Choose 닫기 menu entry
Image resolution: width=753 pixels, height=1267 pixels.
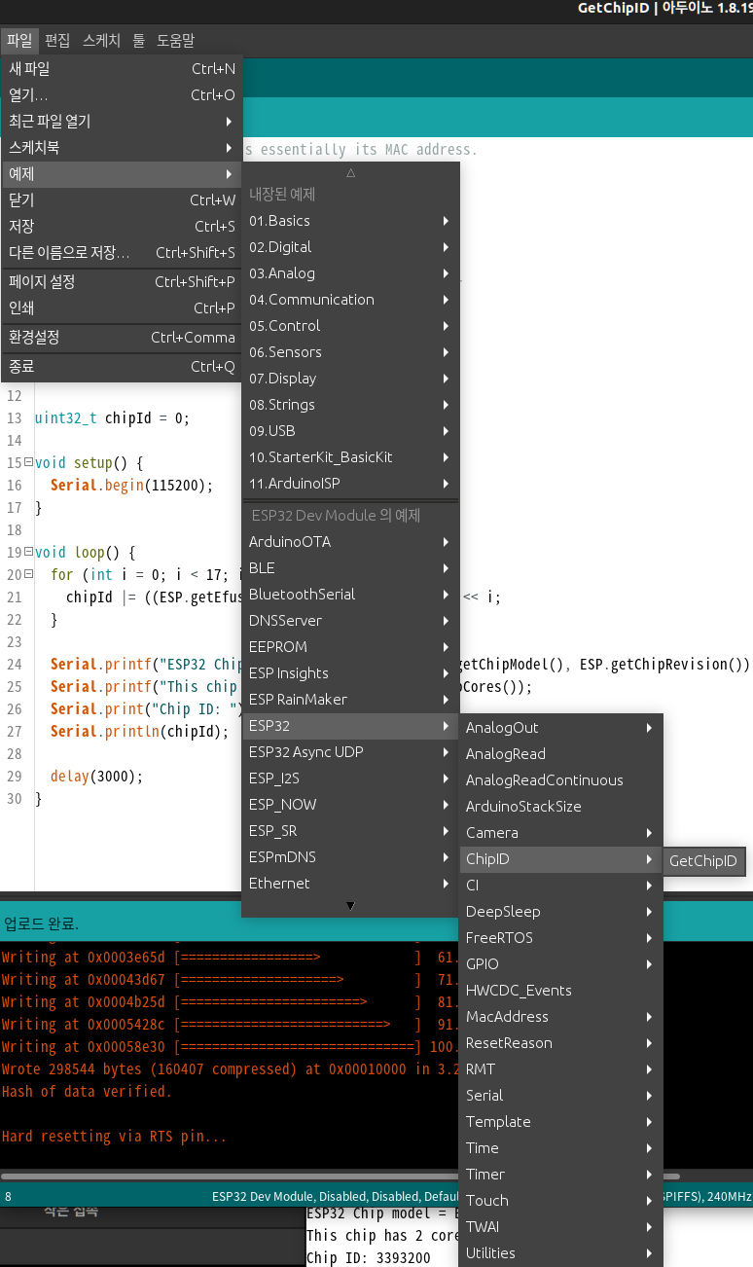122,200
